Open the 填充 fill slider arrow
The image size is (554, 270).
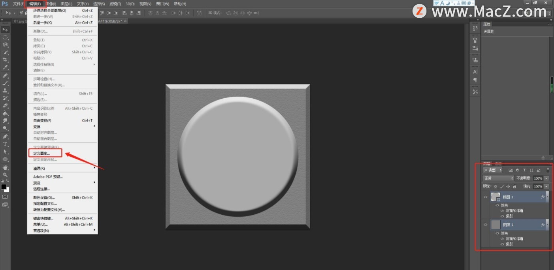point(546,186)
